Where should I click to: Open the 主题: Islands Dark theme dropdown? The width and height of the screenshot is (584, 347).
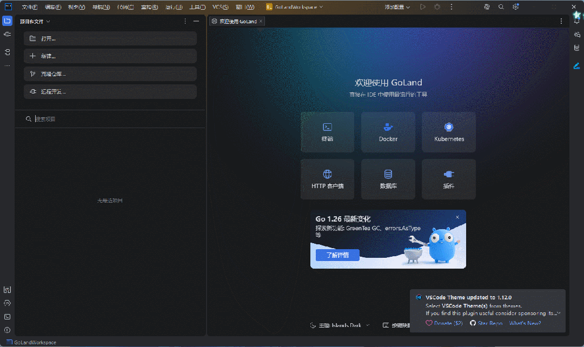pos(340,325)
